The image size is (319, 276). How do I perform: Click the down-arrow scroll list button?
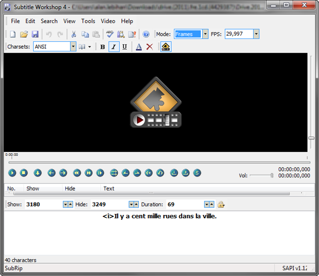coord(38,173)
